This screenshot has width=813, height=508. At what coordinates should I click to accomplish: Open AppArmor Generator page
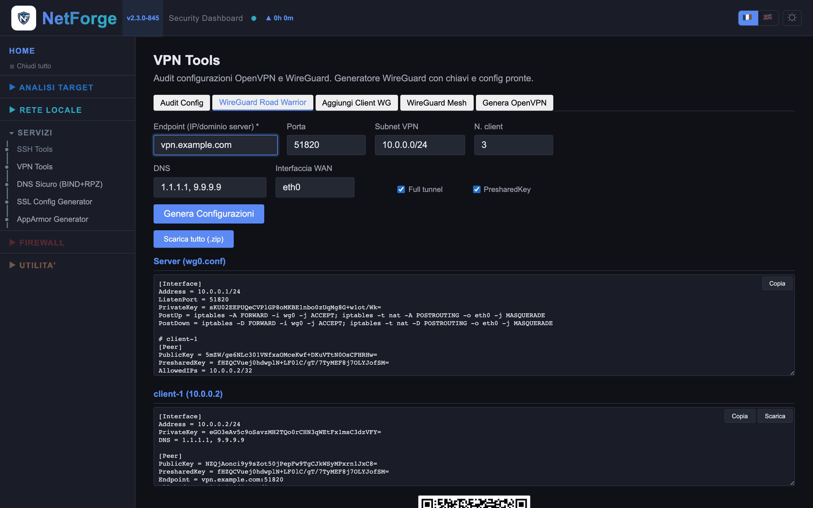pyautogui.click(x=52, y=219)
